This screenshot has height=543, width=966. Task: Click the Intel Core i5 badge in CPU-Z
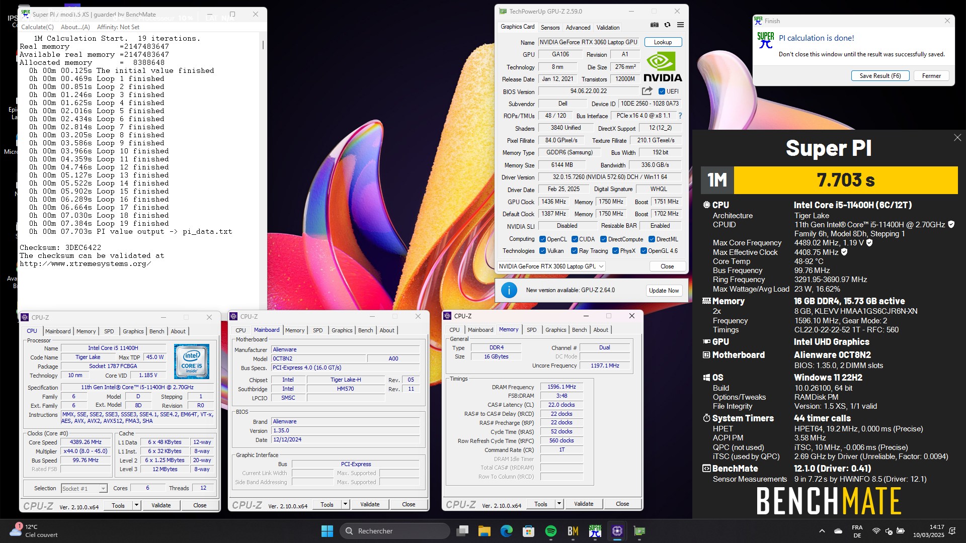[192, 361]
